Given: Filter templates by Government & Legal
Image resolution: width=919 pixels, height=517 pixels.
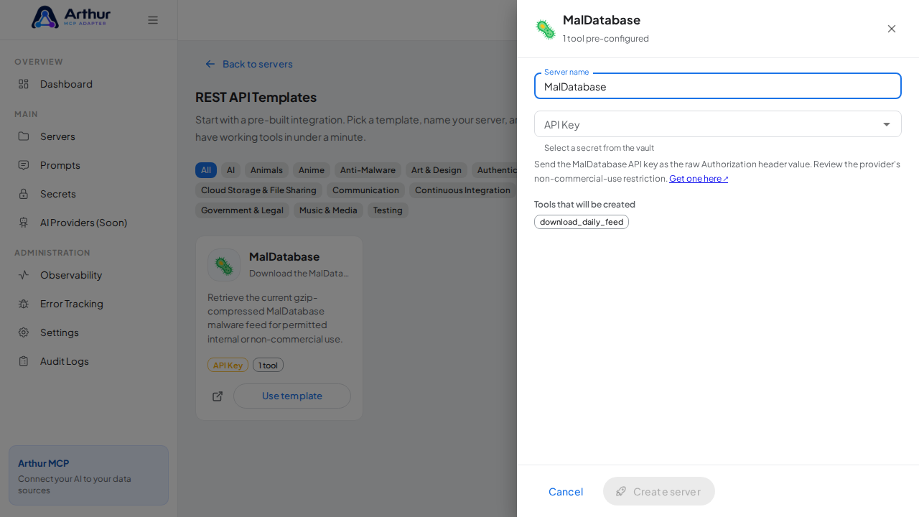Looking at the screenshot, I should pyautogui.click(x=242, y=210).
